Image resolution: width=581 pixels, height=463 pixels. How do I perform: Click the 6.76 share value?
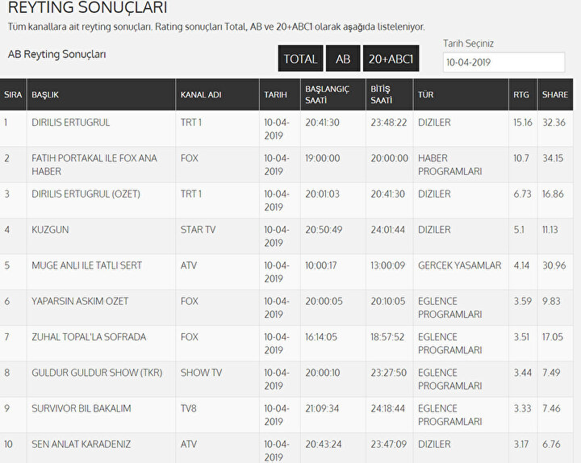pos(551,444)
